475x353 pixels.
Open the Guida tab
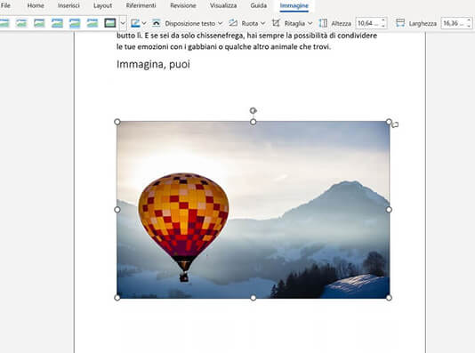(258, 5)
